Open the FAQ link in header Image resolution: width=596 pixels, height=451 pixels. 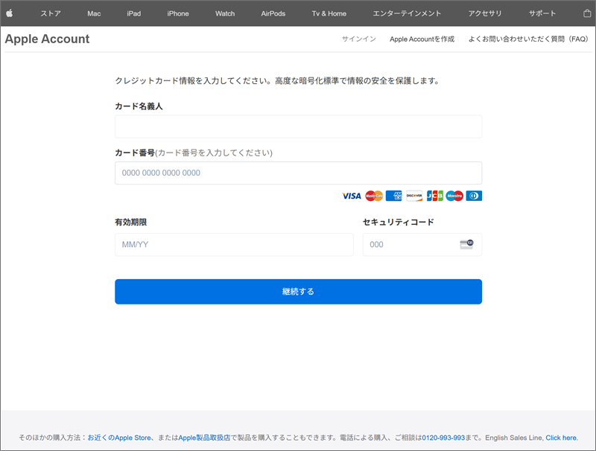[528, 39]
